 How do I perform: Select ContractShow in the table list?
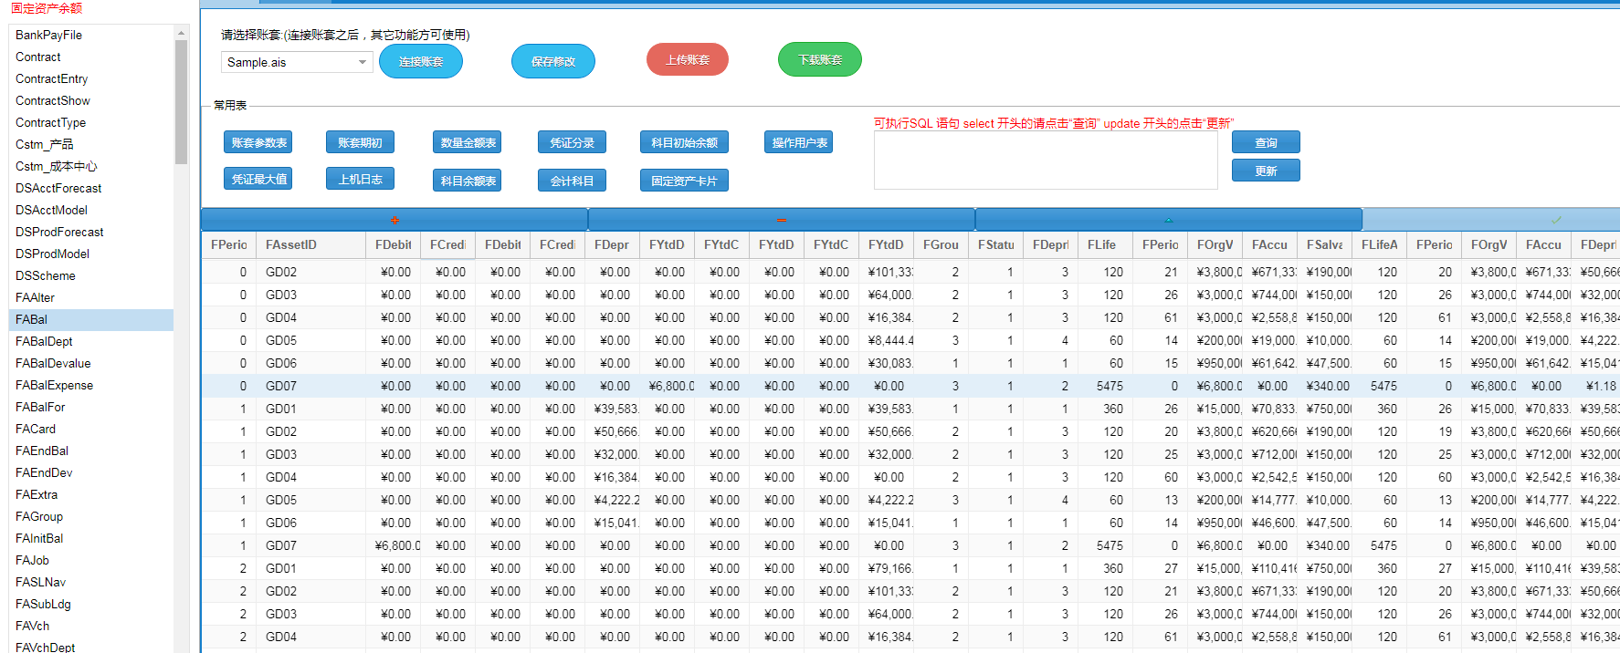point(91,100)
